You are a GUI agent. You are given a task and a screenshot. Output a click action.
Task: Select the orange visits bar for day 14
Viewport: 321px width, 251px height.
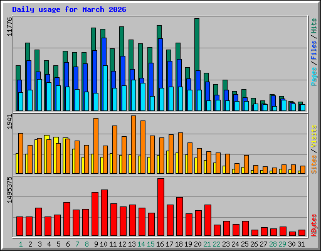tap(143, 147)
